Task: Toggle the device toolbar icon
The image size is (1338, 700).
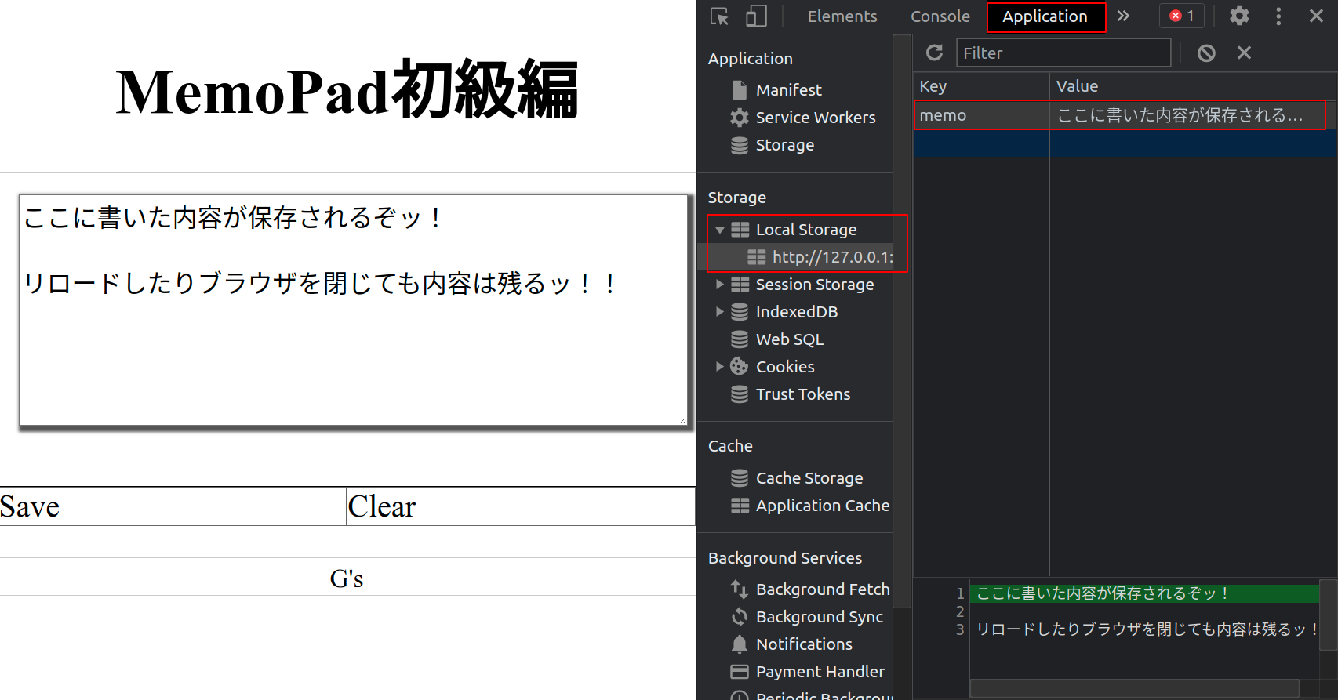Action: 756,16
